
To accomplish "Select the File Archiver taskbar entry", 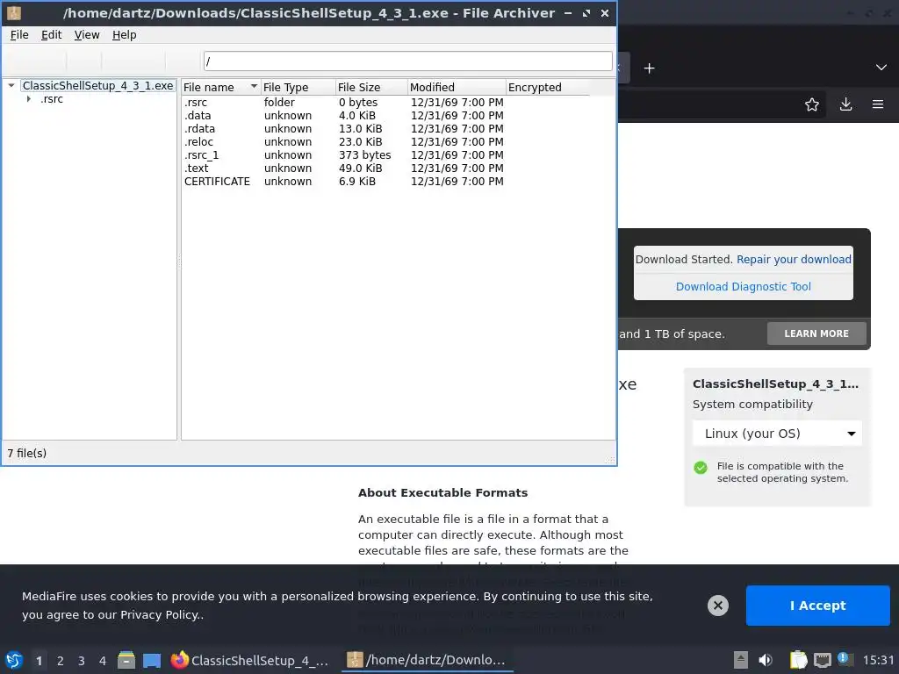I will (428, 660).
